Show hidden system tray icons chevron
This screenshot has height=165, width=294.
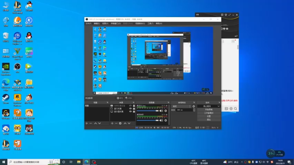coord(242,162)
